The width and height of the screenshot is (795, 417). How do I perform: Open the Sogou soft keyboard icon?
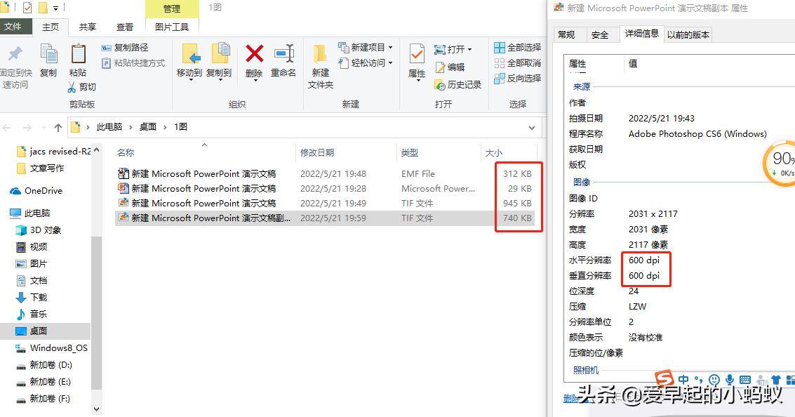745,380
